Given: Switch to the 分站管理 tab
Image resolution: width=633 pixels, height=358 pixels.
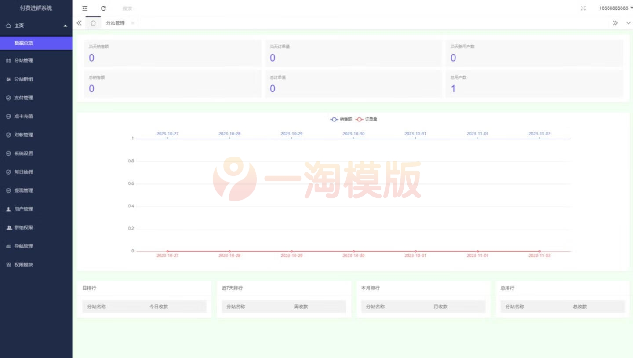Looking at the screenshot, I should pos(115,23).
